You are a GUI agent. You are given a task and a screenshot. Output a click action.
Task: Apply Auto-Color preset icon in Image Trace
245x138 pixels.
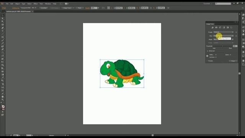click(x=212, y=28)
